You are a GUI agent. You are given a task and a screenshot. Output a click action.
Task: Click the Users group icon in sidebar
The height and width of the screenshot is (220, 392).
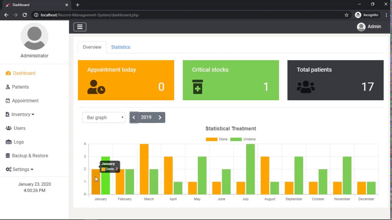9,128
